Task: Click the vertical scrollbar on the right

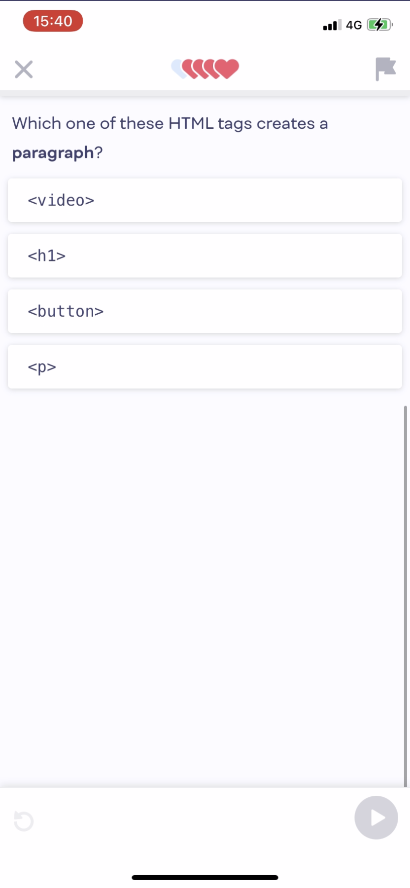Action: pyautogui.click(x=405, y=592)
